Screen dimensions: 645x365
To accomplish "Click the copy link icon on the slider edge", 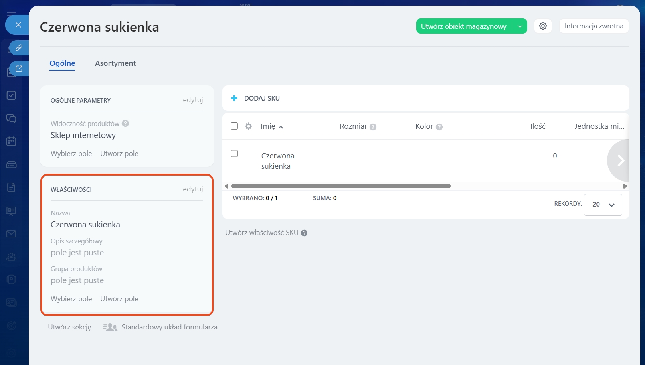I will [x=19, y=48].
